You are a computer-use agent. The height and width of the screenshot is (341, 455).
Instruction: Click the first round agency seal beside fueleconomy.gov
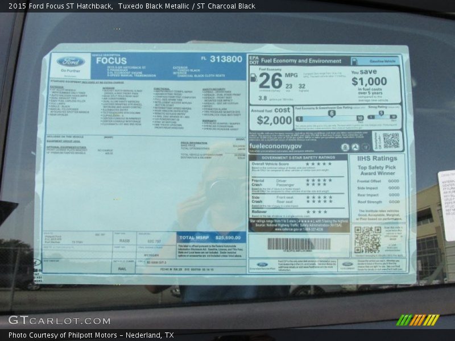345,147
